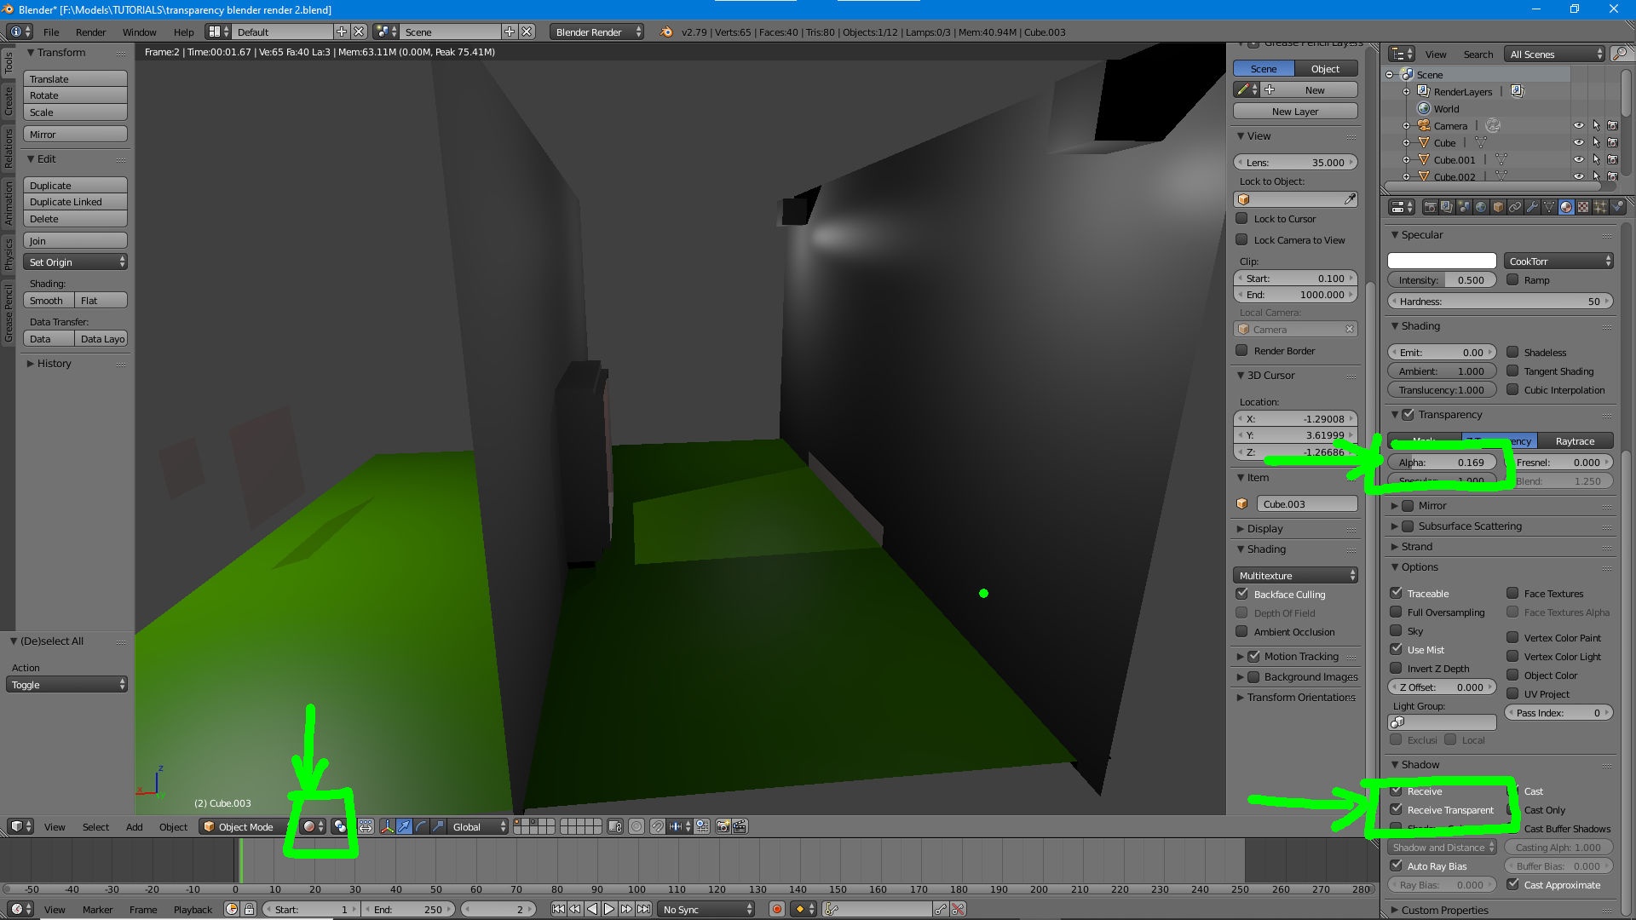Open the Modifiers wrench tab in properties

click(x=1532, y=207)
